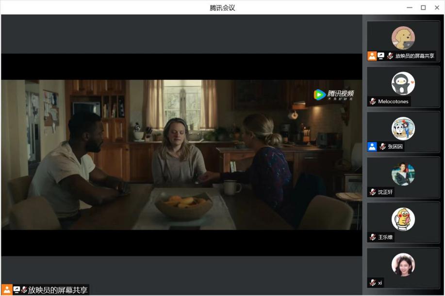Viewport: 445px width, 296px height.
Task: Click the muted mic icon beside Melocotones
Action: pos(373,101)
